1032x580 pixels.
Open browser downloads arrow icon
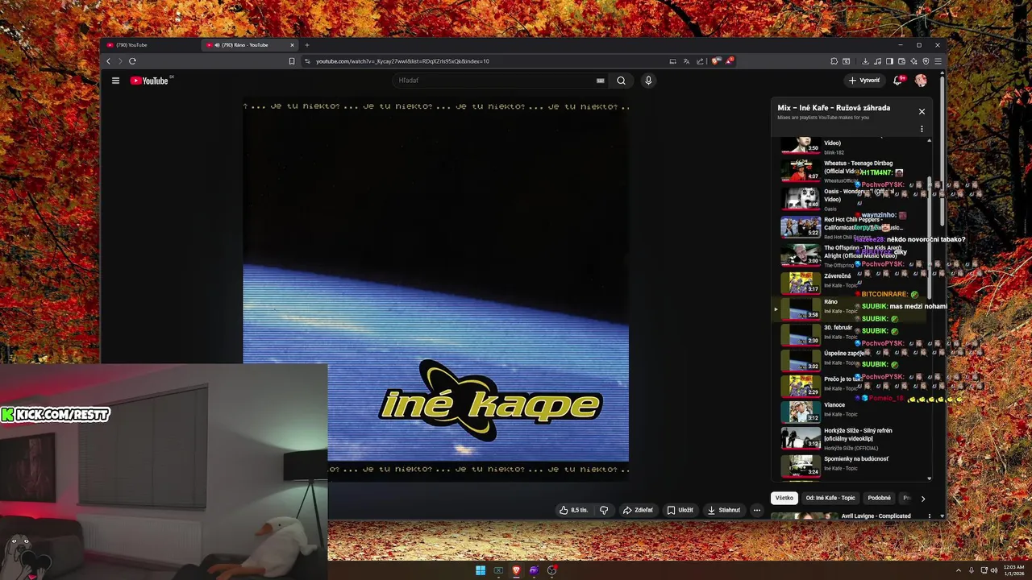coord(865,61)
